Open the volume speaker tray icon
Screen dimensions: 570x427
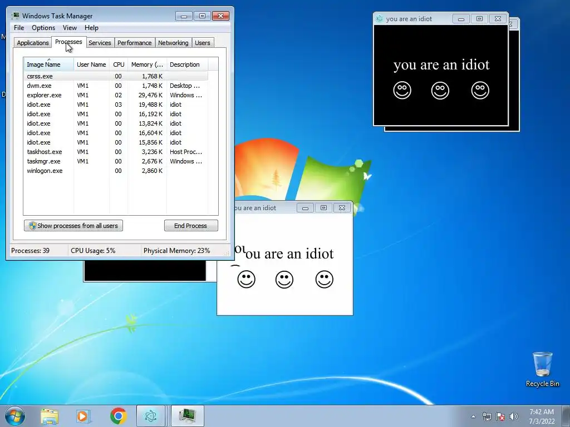click(x=514, y=416)
